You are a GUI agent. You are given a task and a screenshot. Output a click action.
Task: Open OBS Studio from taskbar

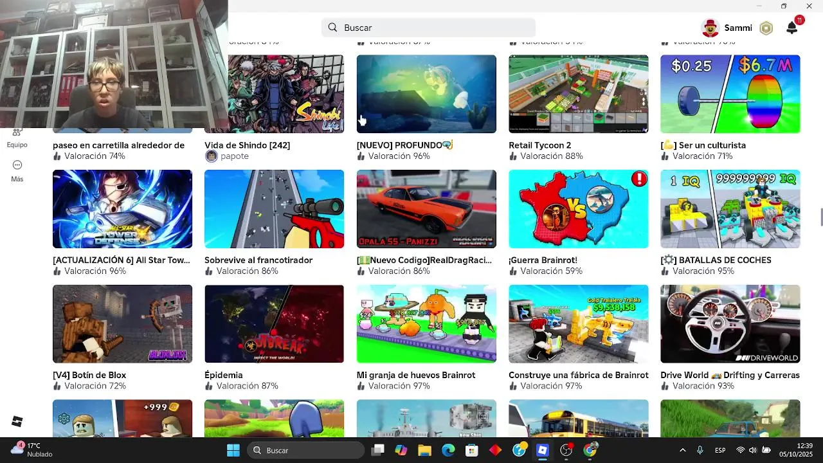[566, 450]
